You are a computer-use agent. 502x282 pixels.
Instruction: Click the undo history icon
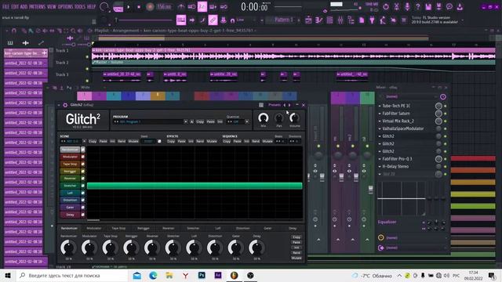(x=386, y=7)
